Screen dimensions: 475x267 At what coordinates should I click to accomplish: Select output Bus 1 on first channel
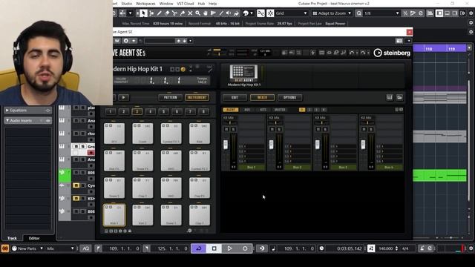tap(251, 167)
